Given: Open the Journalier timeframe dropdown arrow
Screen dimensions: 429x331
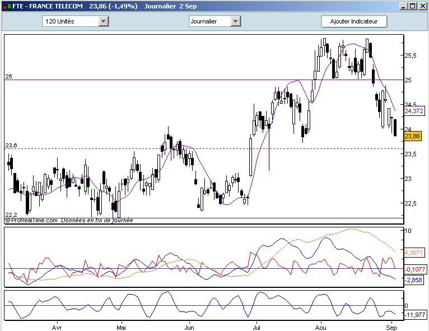Looking at the screenshot, I should [x=236, y=21].
